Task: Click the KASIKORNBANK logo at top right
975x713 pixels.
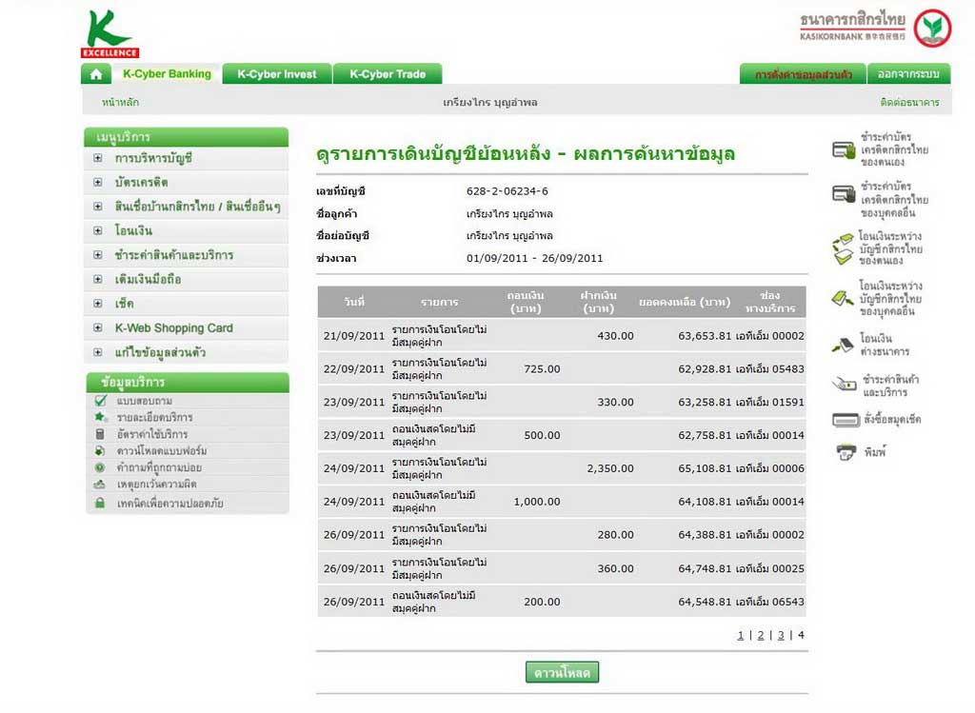Action: coord(931,29)
